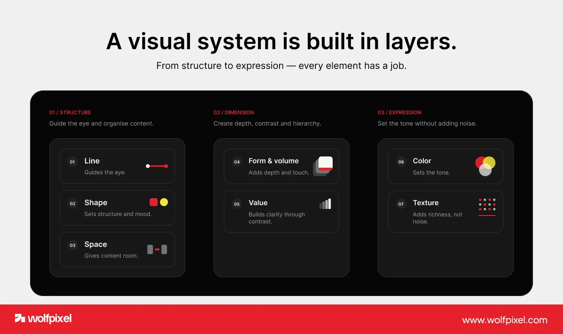Image resolution: width=563 pixels, height=334 pixels.
Task: Click the 05 number badge beside Value
Action: (237, 204)
